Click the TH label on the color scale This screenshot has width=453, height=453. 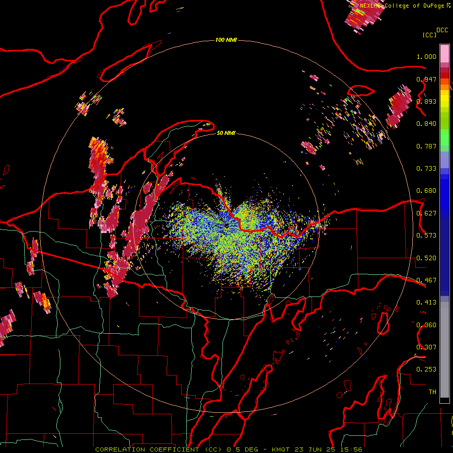[x=432, y=392]
